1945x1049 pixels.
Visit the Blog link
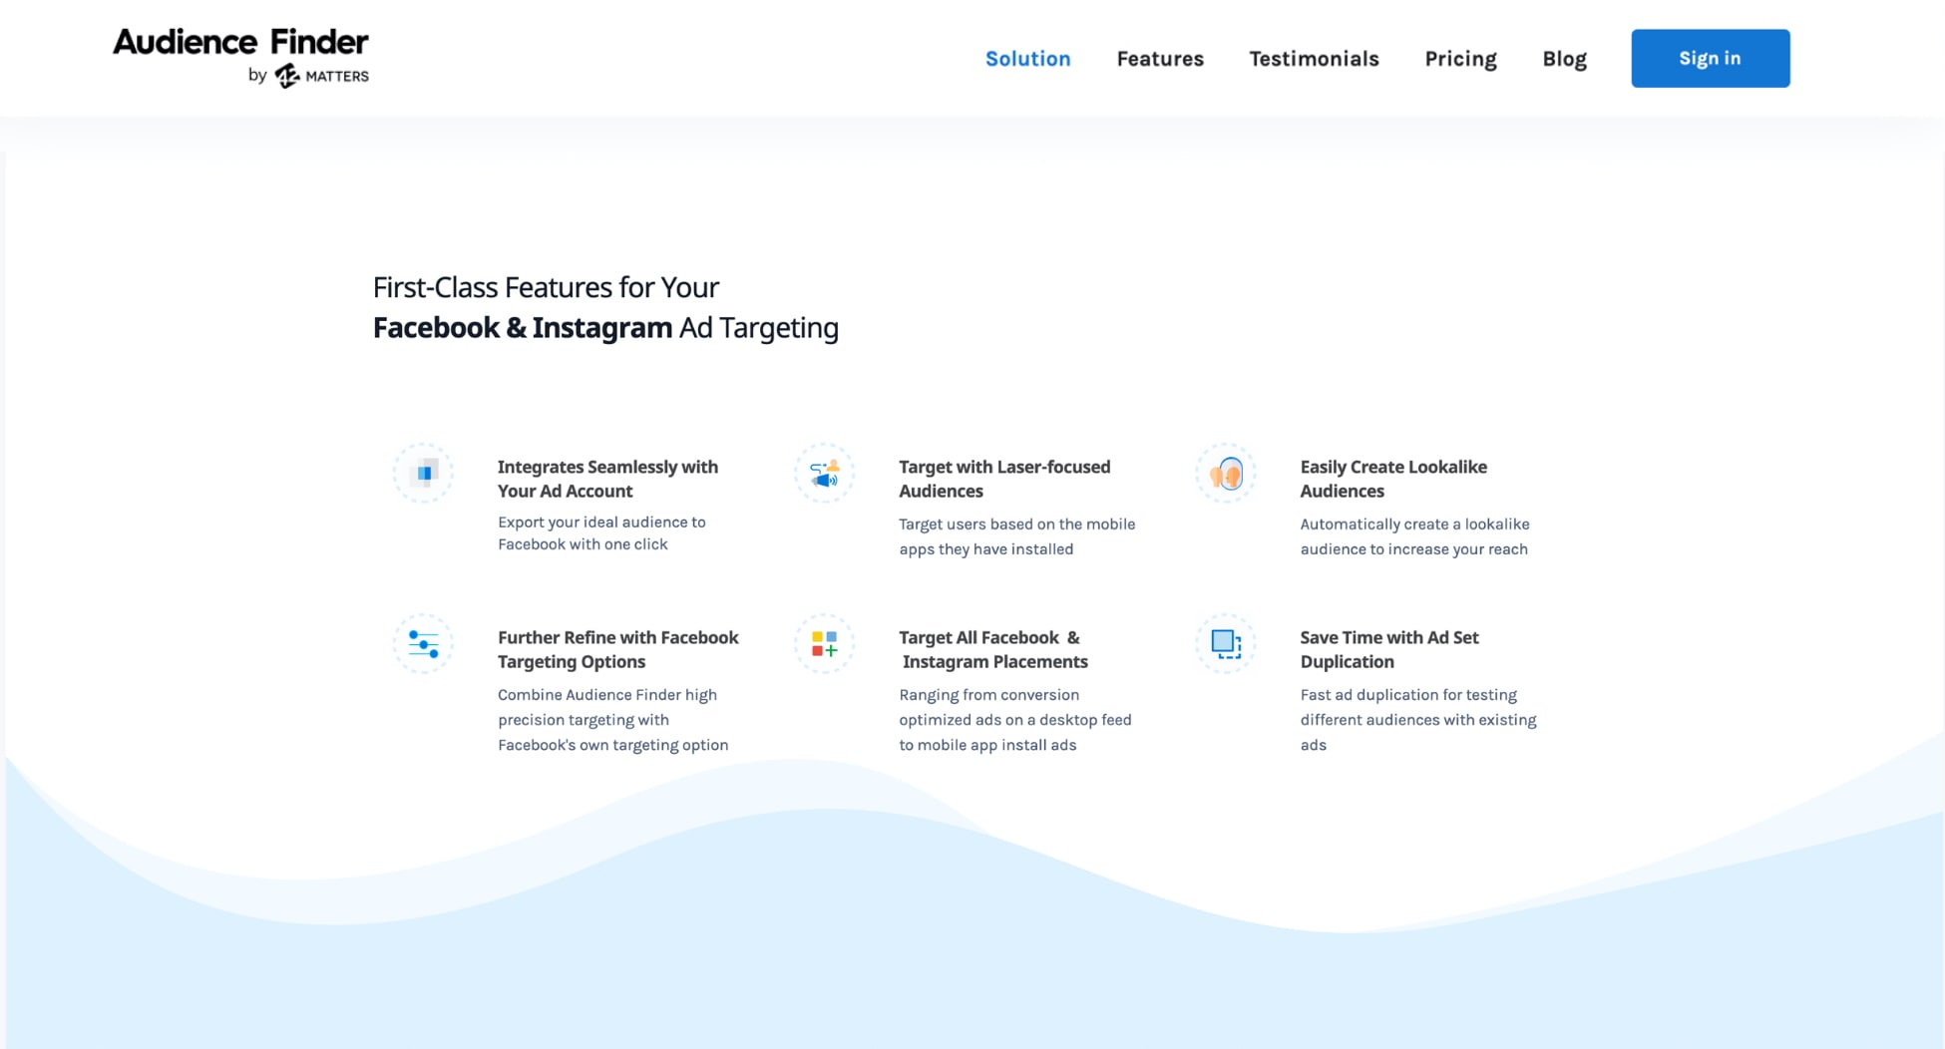[x=1564, y=59]
